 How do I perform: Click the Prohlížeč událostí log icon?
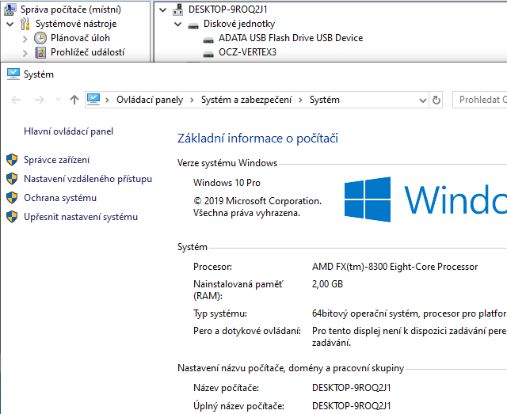[40, 52]
